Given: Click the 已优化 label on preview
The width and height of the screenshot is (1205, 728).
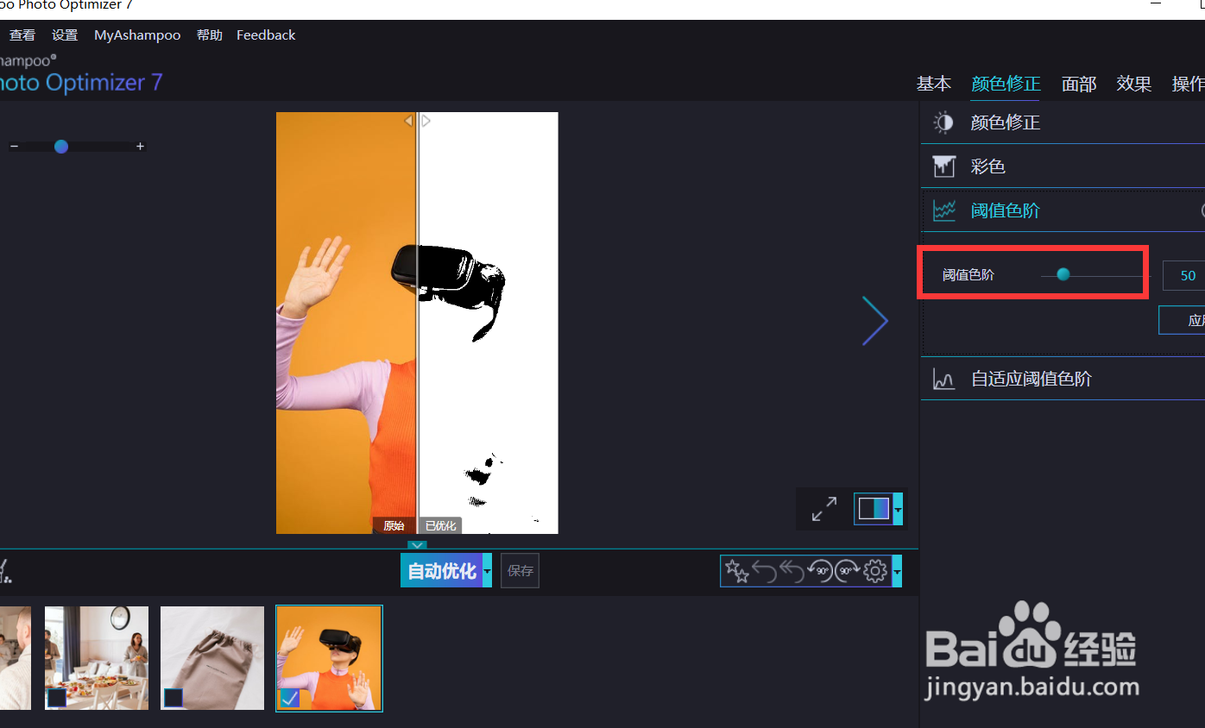Looking at the screenshot, I should pyautogui.click(x=440, y=525).
